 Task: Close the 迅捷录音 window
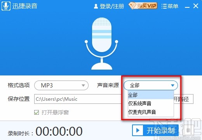click(196, 6)
